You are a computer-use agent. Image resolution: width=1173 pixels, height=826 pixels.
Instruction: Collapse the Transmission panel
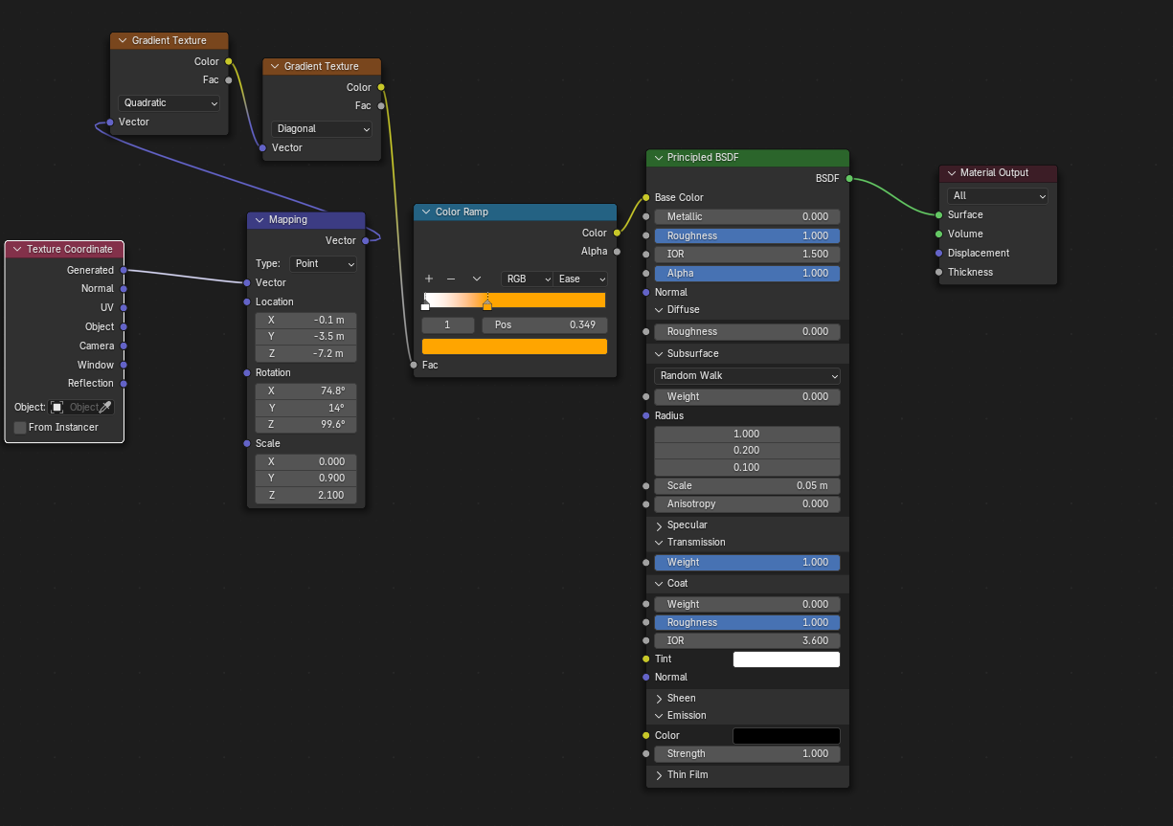[x=659, y=542]
